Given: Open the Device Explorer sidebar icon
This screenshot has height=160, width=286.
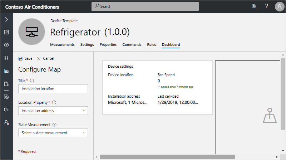Looking at the screenshot, I should (6, 45).
